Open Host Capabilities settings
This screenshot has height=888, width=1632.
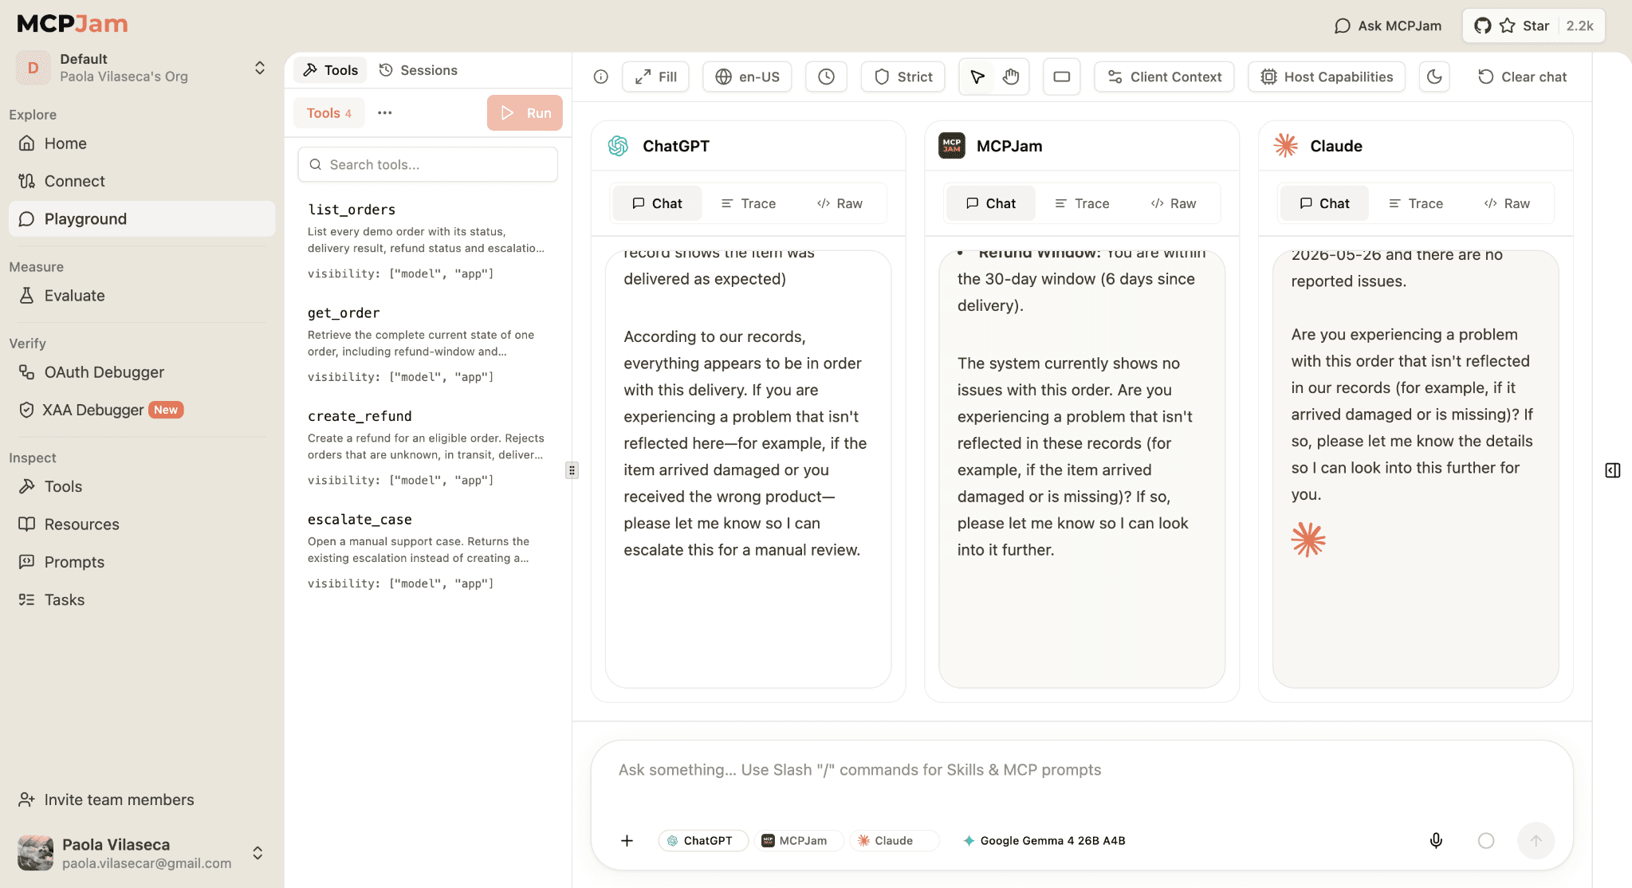pyautogui.click(x=1327, y=77)
